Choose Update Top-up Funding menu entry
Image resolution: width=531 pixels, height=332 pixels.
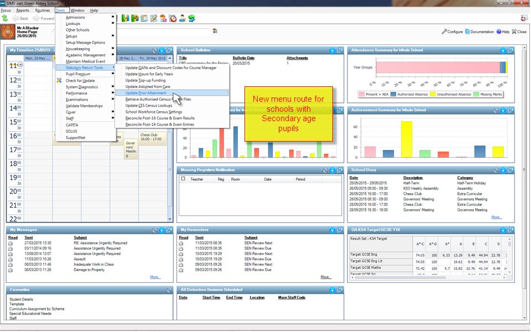[173, 80]
